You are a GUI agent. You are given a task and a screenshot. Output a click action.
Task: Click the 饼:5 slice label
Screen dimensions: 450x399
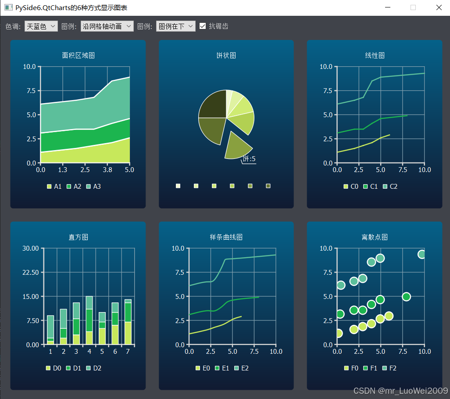tap(249, 159)
